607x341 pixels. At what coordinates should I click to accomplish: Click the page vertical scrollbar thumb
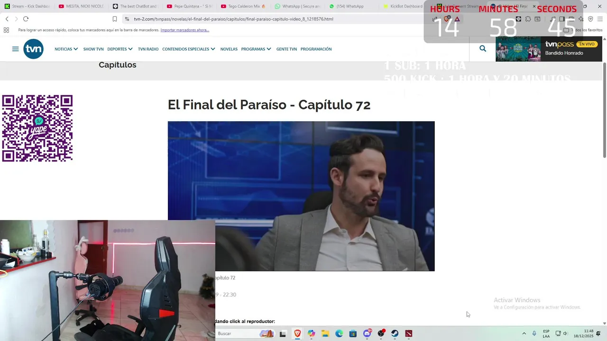click(604, 110)
